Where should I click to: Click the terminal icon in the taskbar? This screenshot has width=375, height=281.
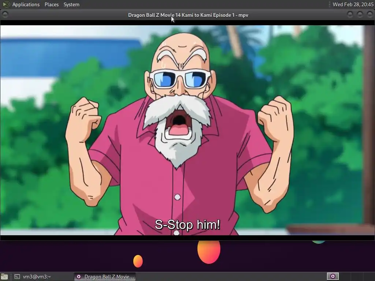[x=17, y=277]
